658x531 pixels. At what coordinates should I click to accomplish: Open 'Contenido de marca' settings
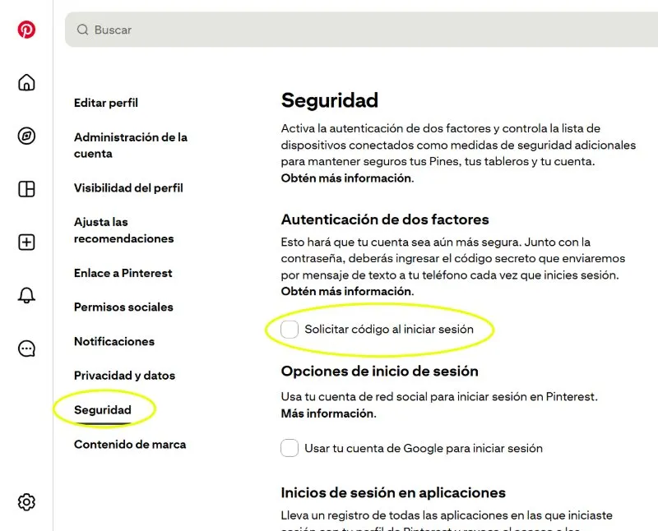tap(130, 444)
